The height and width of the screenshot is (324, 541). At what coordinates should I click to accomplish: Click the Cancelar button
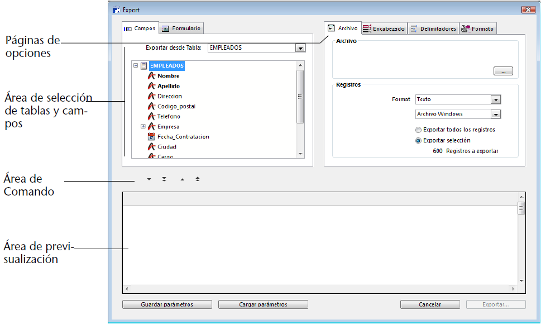pyautogui.click(x=430, y=305)
